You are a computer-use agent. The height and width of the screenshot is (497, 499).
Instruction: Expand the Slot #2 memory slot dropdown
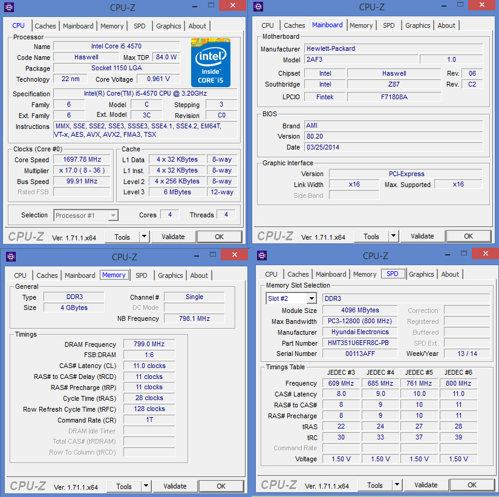[311, 298]
